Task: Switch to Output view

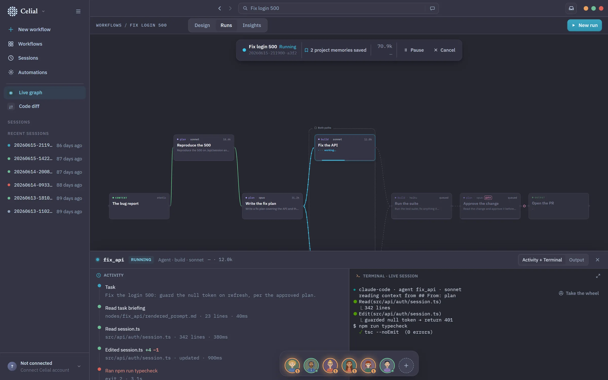Action: tap(576, 260)
